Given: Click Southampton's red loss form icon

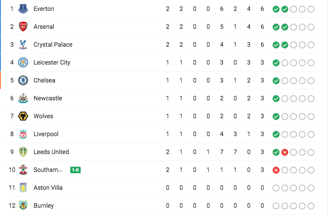Looking at the screenshot, I should tap(276, 170).
